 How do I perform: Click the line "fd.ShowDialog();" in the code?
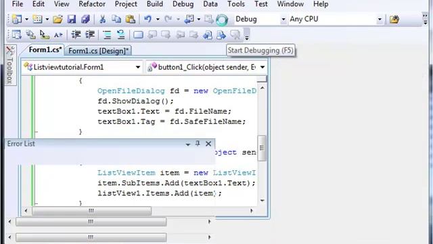coord(135,101)
